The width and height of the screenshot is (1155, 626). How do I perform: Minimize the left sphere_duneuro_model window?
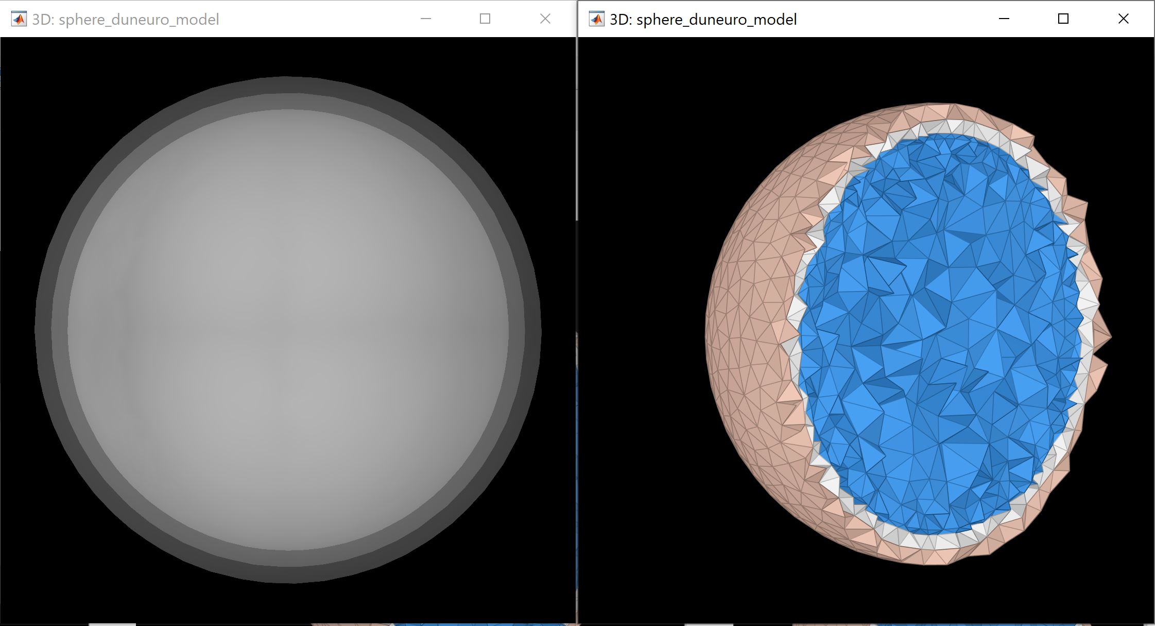[x=425, y=19]
